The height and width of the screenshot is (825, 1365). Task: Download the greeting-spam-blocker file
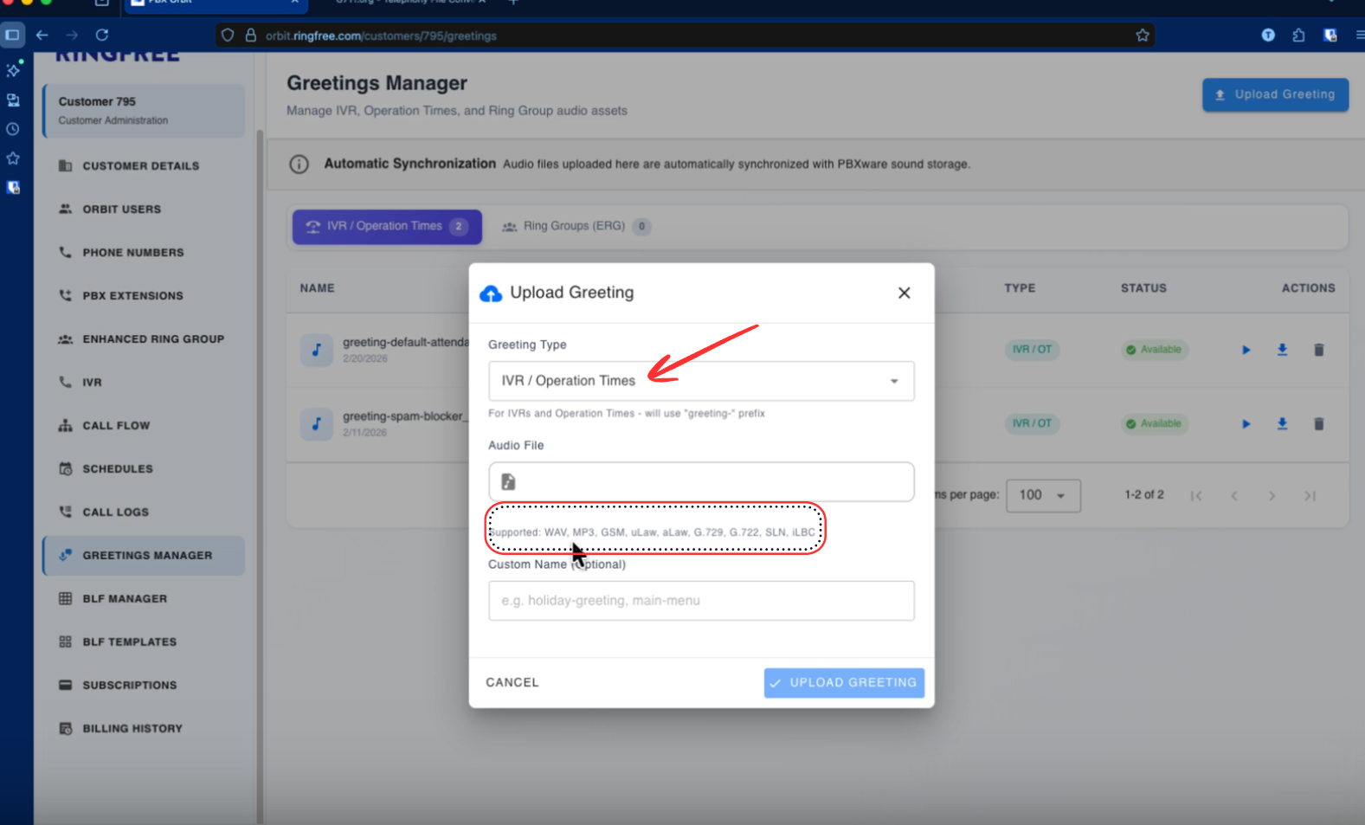(x=1282, y=424)
